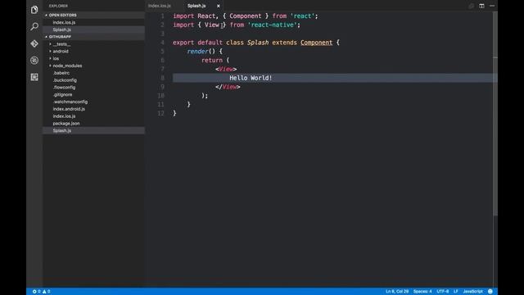Open the .watchmanconfig file
Image resolution: width=524 pixels, height=295 pixels.
click(x=70, y=102)
